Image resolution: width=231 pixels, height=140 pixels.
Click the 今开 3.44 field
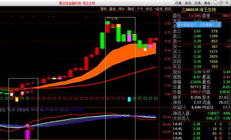(x=216, y=72)
